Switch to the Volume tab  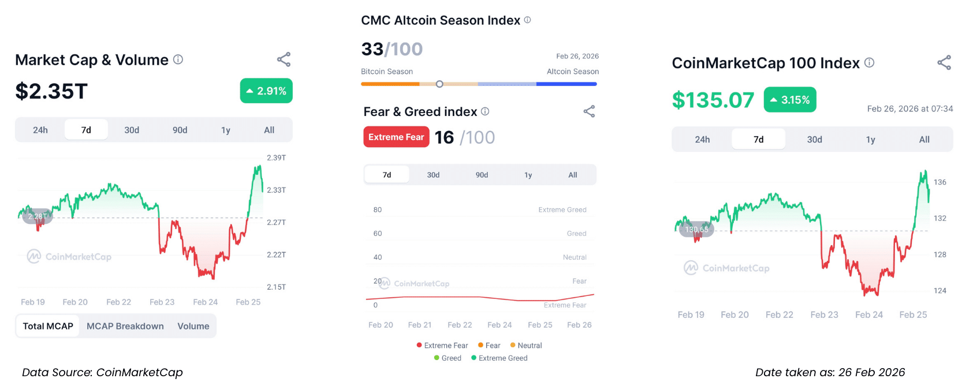tap(193, 326)
